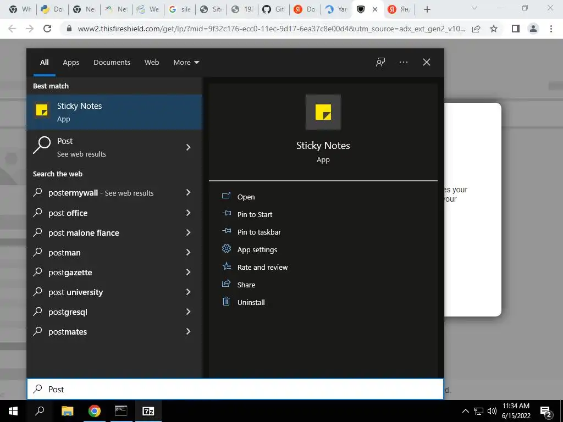Screen dimensions: 563x422
Task: Expand the post university suggestion arrow
Action: tap(188, 292)
